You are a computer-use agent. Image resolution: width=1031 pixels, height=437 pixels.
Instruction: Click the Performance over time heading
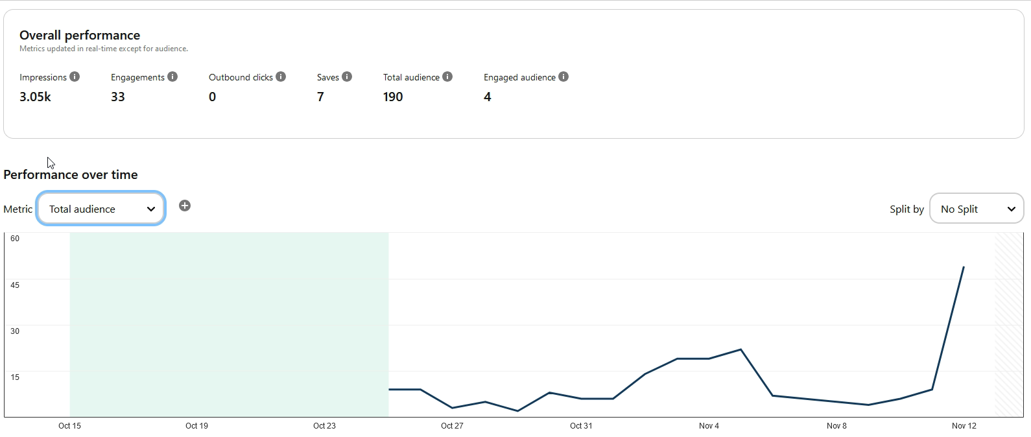tap(71, 174)
